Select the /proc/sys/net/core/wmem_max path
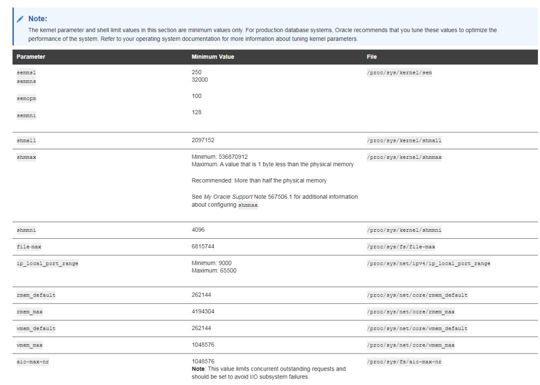The image size is (540, 385). click(x=410, y=346)
